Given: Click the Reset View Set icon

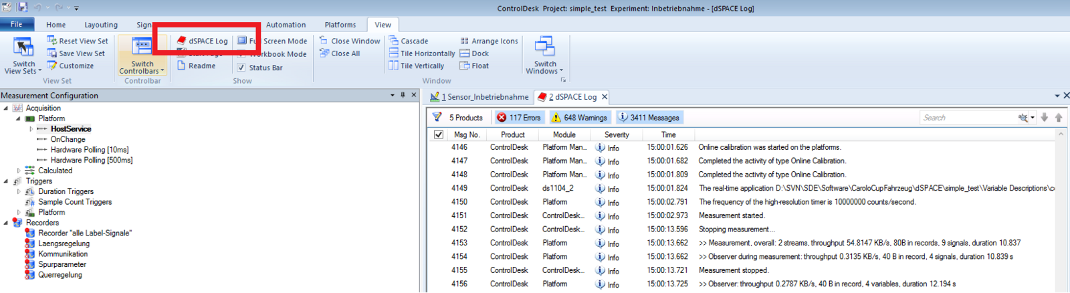Looking at the screenshot, I should click(x=51, y=41).
